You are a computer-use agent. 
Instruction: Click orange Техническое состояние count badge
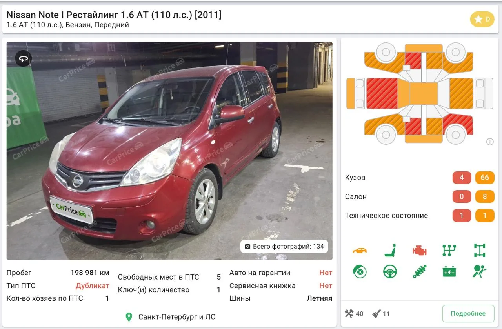pyautogui.click(x=485, y=215)
